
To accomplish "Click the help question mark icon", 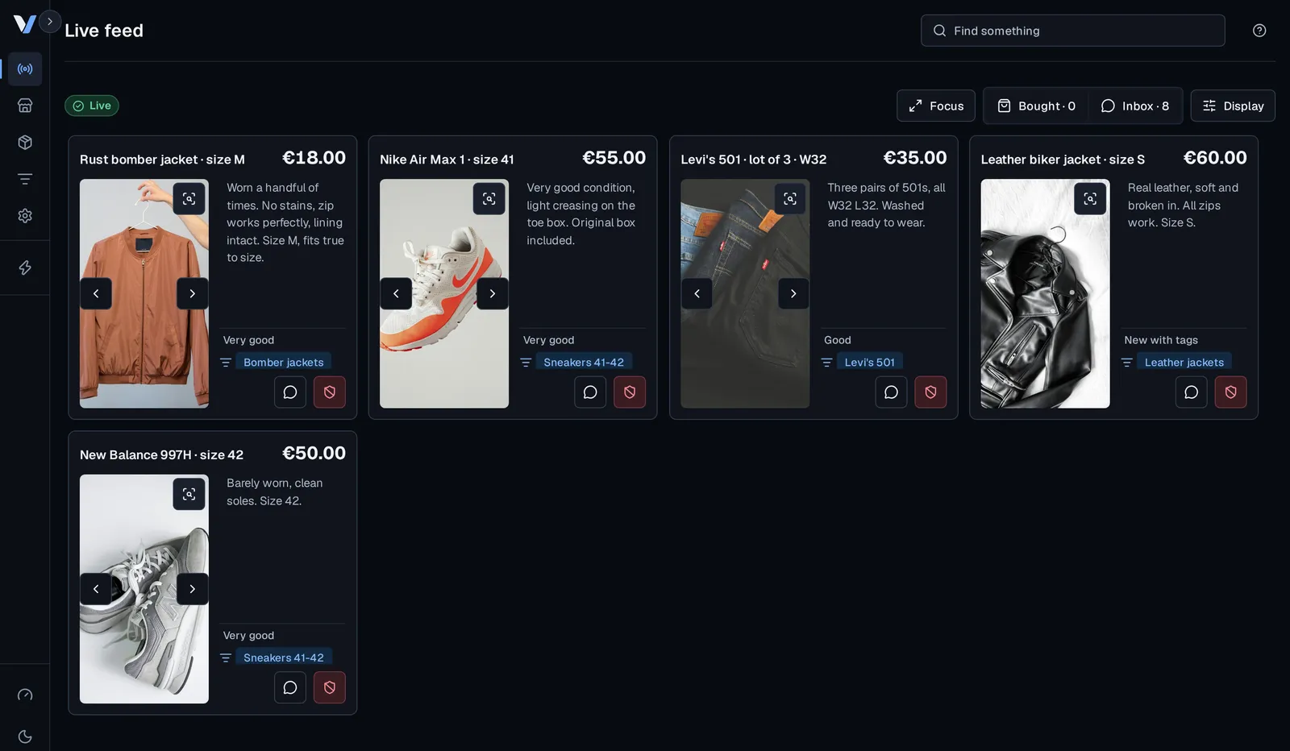I will tap(1259, 31).
